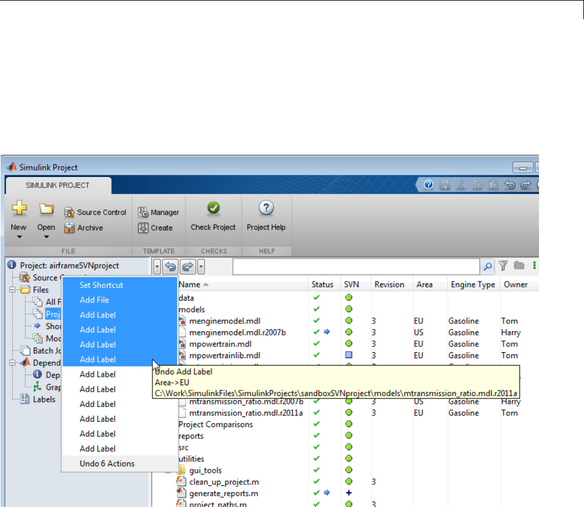Click the paste icon in quick access bar
This screenshot has height=507, width=584.
tap(493, 184)
